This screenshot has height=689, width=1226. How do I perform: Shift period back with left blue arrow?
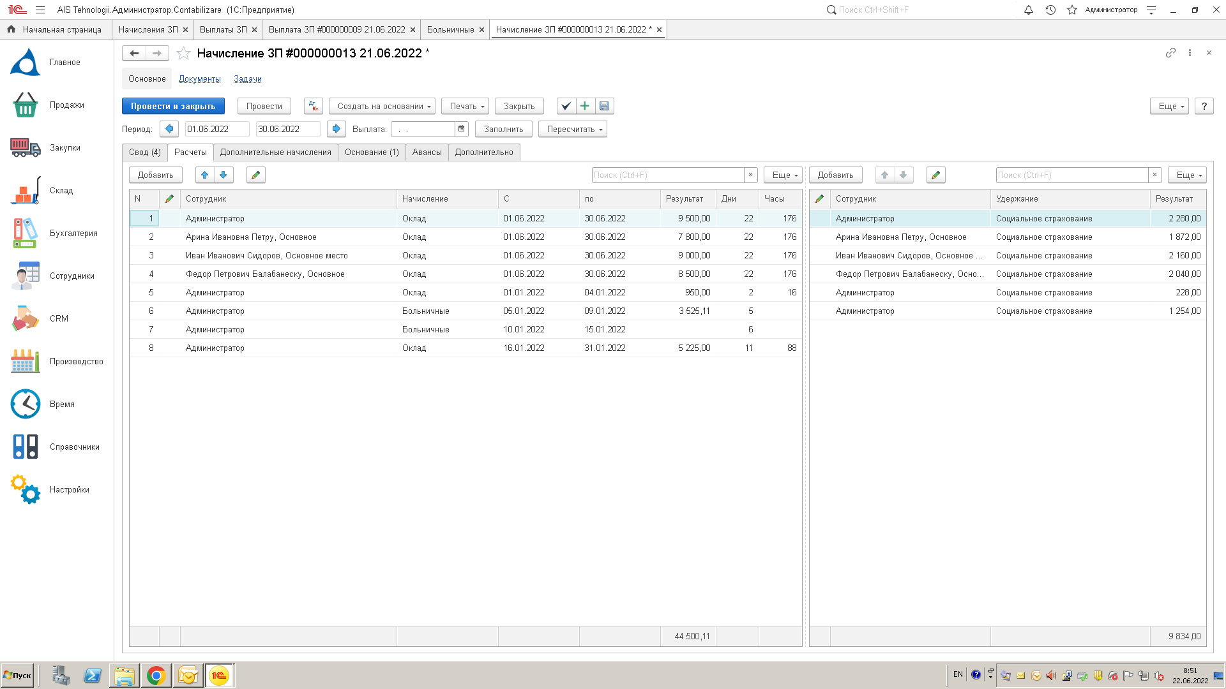click(169, 129)
